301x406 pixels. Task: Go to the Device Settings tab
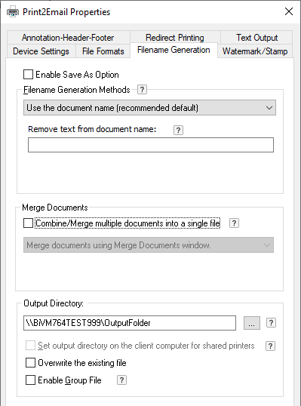41,51
